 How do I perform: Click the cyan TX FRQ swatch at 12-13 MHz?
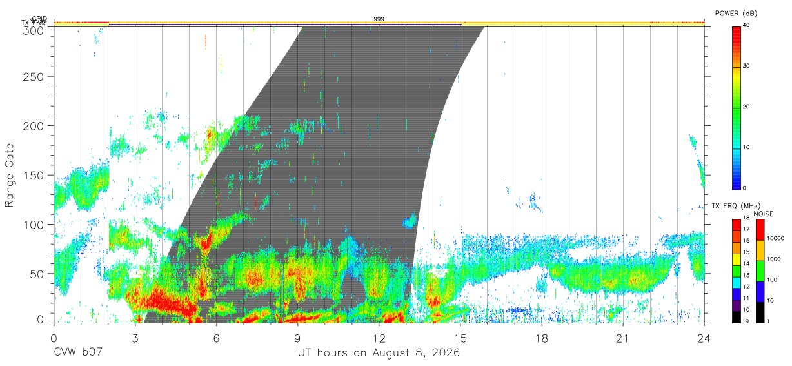tap(737, 282)
